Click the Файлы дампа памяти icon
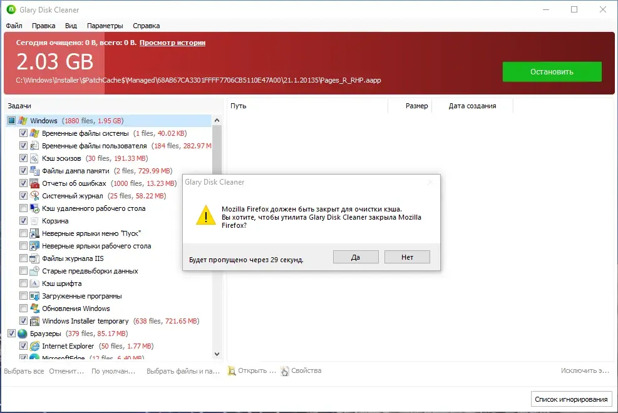Viewport: 618px width, 413px height. (x=34, y=171)
